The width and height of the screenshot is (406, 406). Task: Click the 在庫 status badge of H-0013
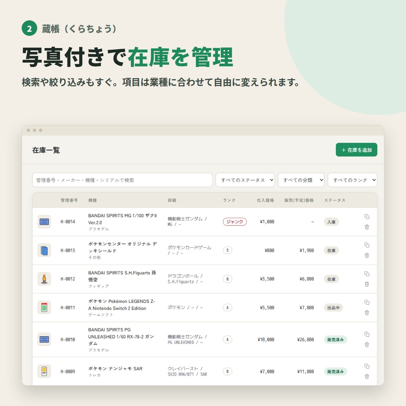(x=331, y=251)
